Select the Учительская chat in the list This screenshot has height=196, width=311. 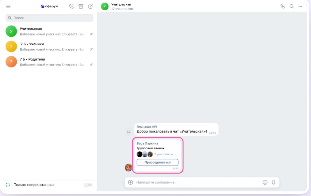pos(49,31)
